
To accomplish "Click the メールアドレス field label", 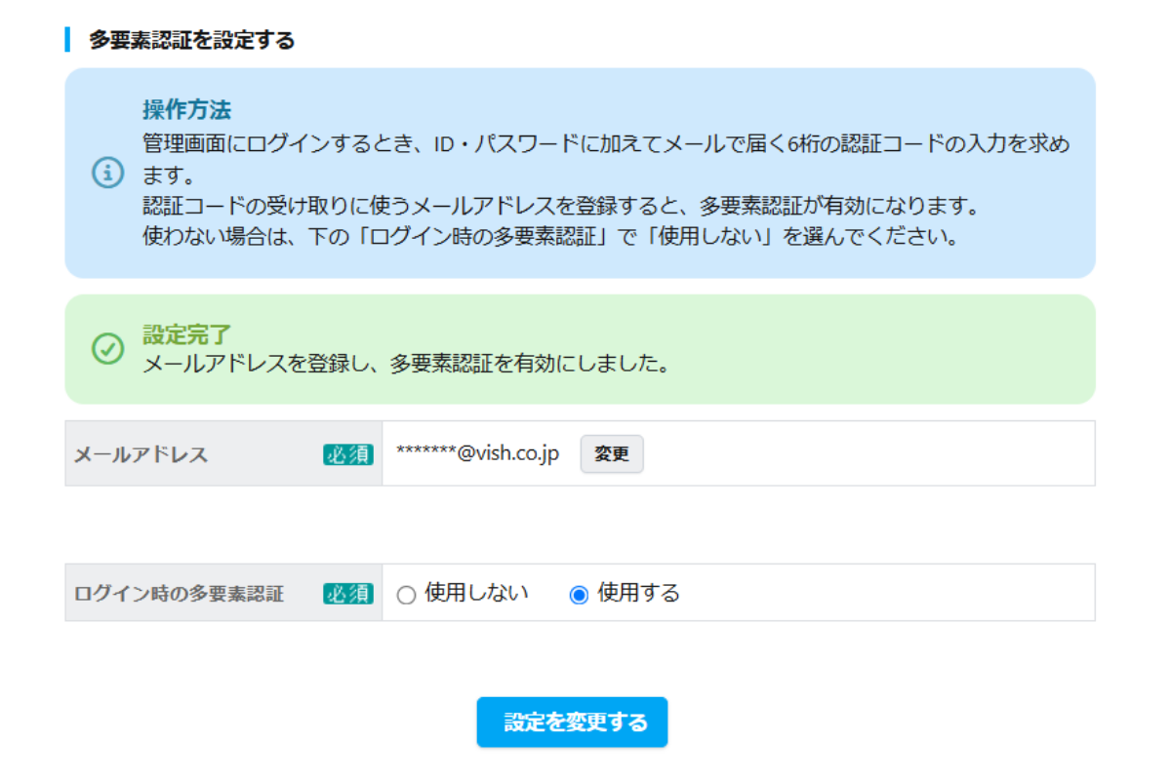I will click(141, 455).
